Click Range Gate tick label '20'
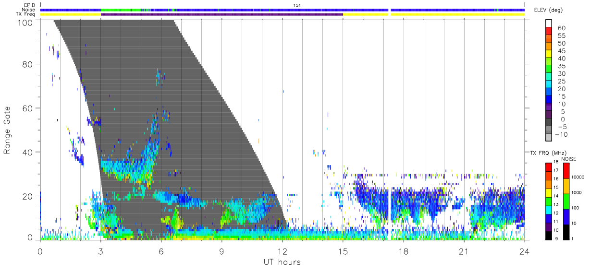This screenshot has width=590, height=272. click(x=28, y=196)
